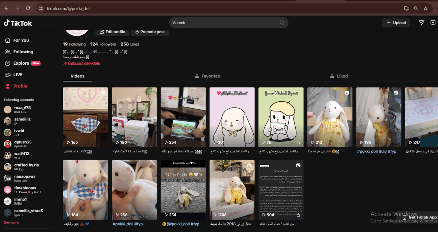Open the Videos tab

click(x=77, y=76)
